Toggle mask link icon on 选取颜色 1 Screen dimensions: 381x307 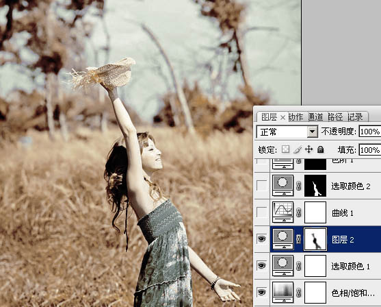299,266
